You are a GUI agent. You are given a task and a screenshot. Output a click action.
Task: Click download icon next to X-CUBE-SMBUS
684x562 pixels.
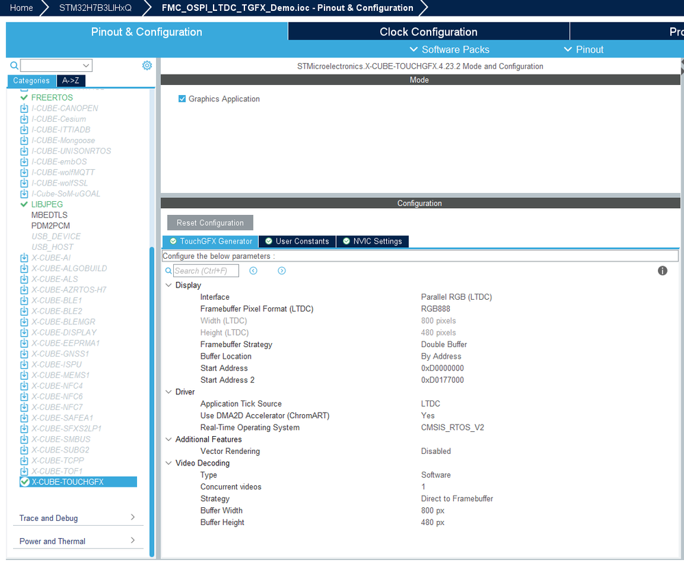click(25, 439)
